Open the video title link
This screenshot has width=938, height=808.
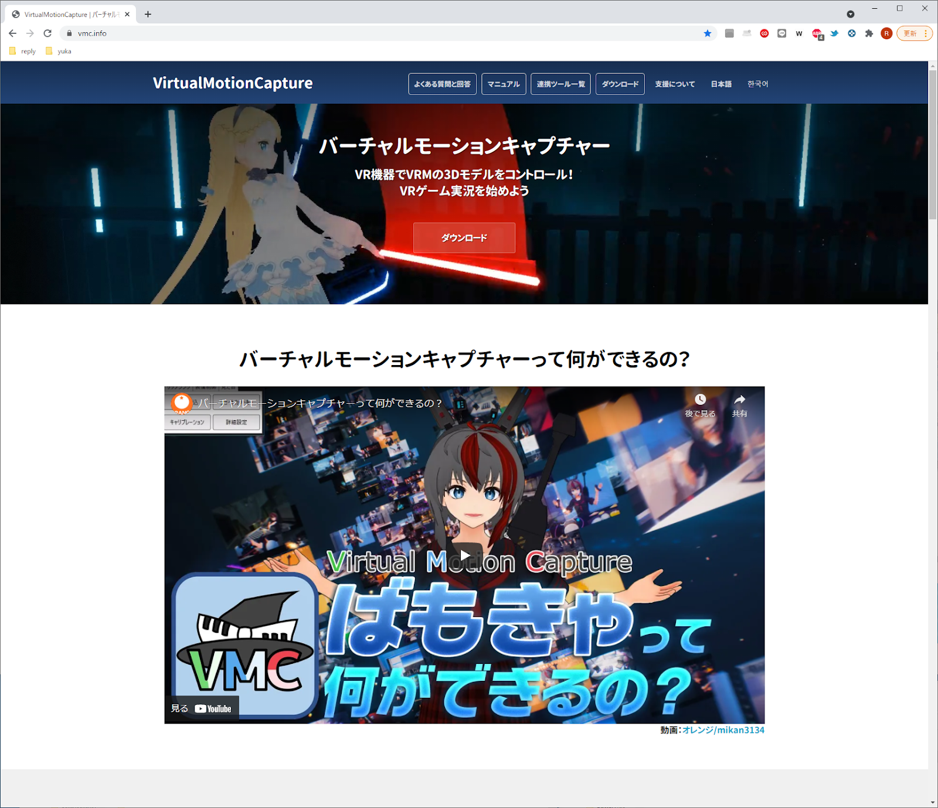(320, 403)
